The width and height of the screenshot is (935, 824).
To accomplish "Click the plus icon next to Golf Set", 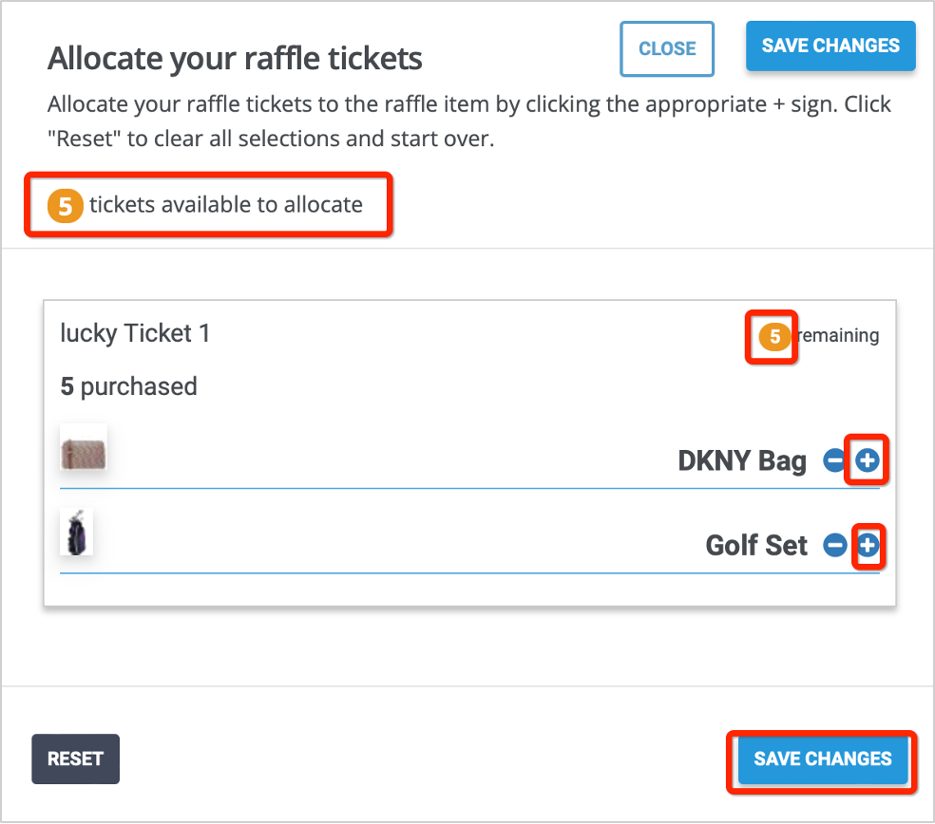I will pos(867,545).
